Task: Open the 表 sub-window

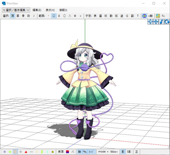Action: coord(95,16)
